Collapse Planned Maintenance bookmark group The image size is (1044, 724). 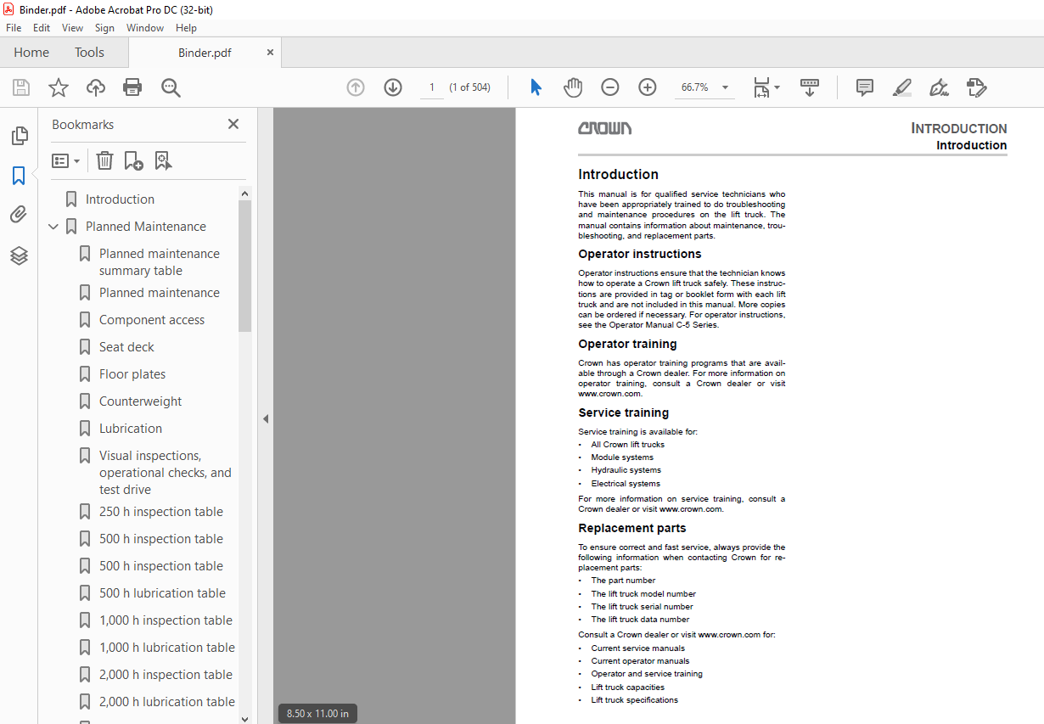tap(53, 227)
